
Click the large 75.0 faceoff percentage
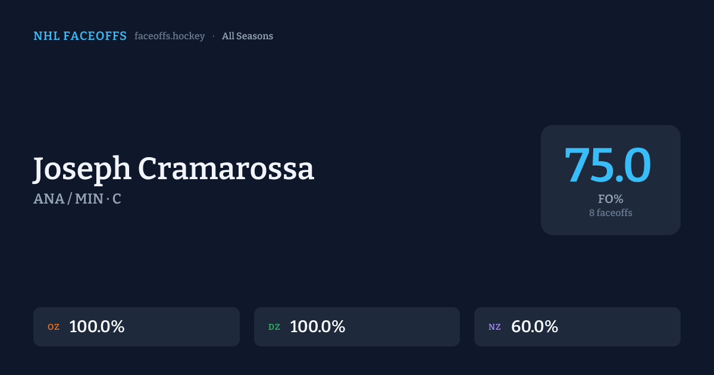pyautogui.click(x=607, y=165)
